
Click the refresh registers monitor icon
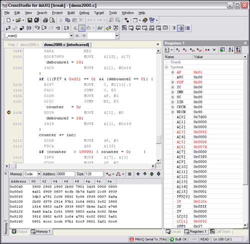point(222,50)
